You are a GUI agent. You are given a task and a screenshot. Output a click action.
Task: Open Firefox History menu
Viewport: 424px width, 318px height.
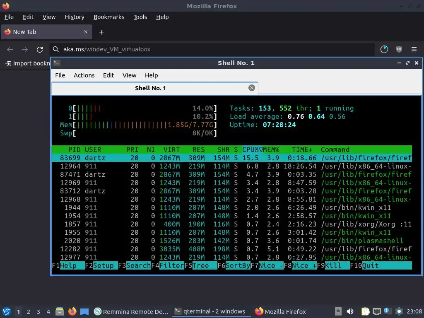click(75, 17)
